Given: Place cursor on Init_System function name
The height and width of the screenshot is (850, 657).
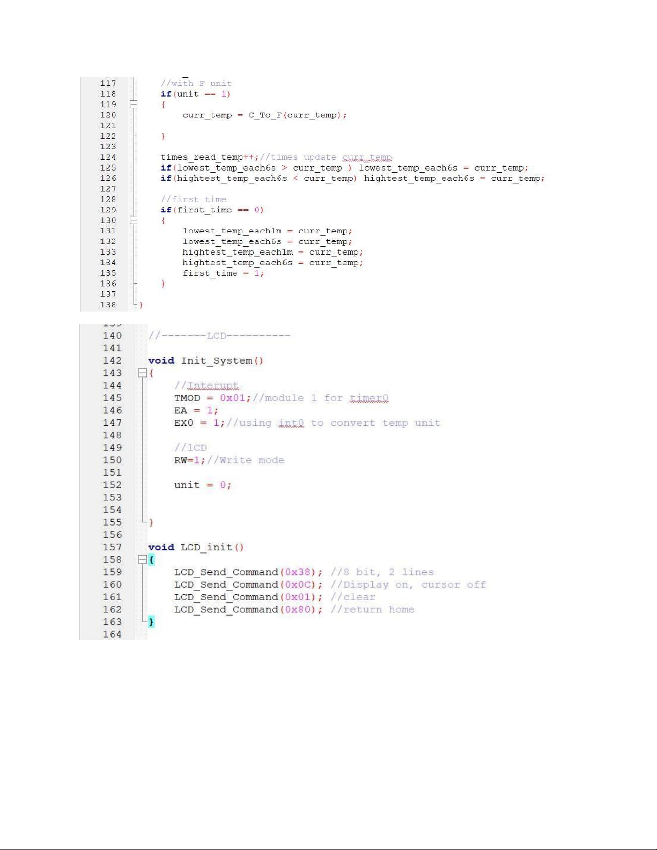Looking at the screenshot, I should pos(216,360).
